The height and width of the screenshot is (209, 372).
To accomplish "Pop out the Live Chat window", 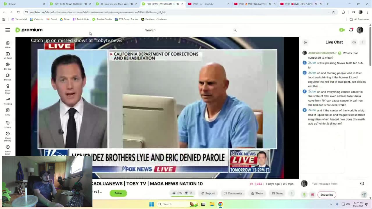I will tap(354, 42).
